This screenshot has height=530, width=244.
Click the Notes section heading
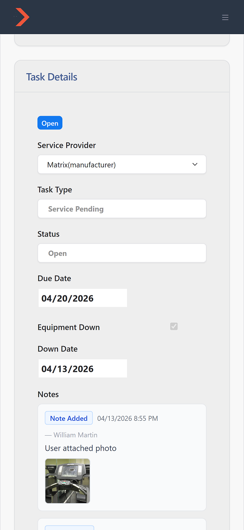coord(48,394)
